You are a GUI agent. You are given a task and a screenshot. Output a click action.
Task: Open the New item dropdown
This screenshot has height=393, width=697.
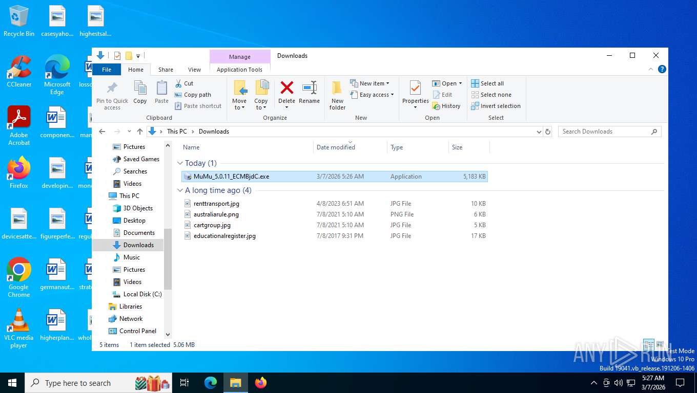pos(370,83)
